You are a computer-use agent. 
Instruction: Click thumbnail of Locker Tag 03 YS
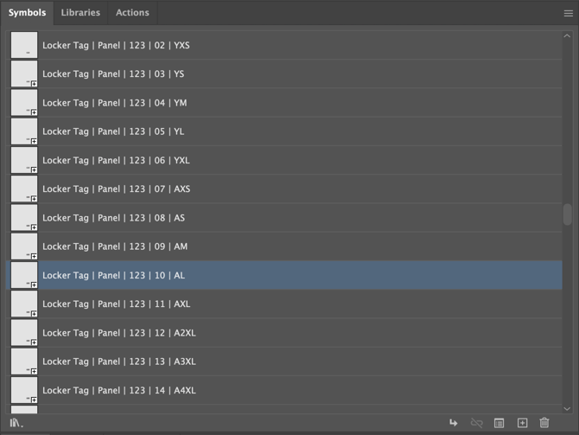click(x=24, y=74)
